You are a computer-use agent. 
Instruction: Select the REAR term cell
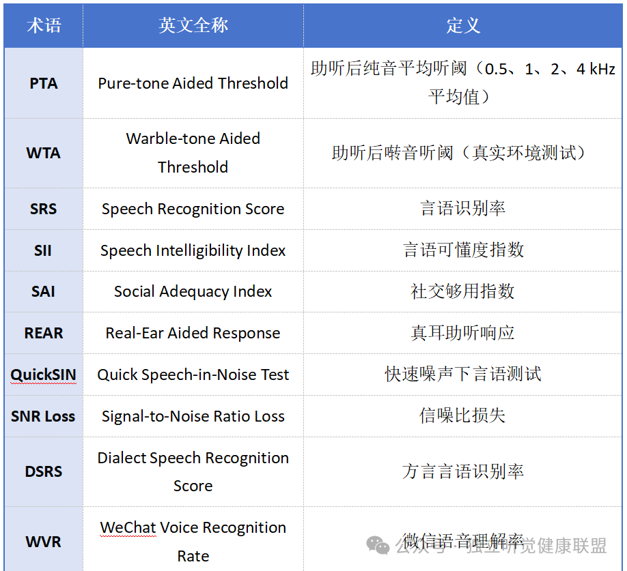coord(44,333)
